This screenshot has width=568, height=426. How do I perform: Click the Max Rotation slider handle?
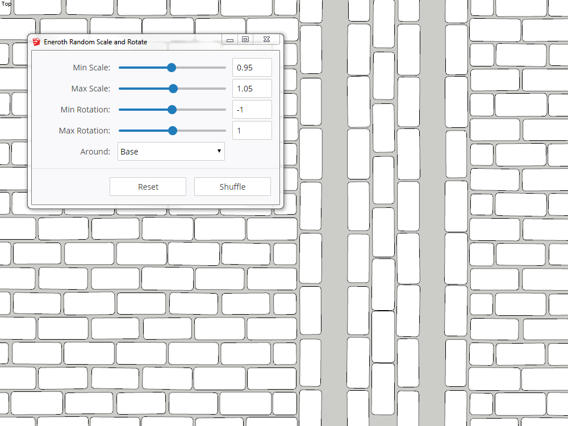[173, 131]
